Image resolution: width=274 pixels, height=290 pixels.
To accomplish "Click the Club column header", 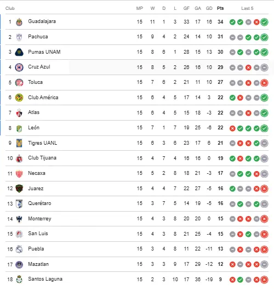I will pyautogui.click(x=10, y=8).
